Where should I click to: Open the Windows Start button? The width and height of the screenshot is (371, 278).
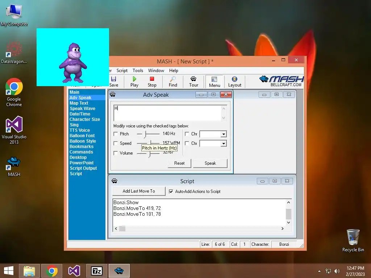[x=9, y=271]
